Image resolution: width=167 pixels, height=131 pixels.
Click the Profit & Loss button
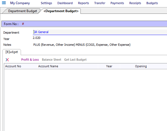pos(30,60)
